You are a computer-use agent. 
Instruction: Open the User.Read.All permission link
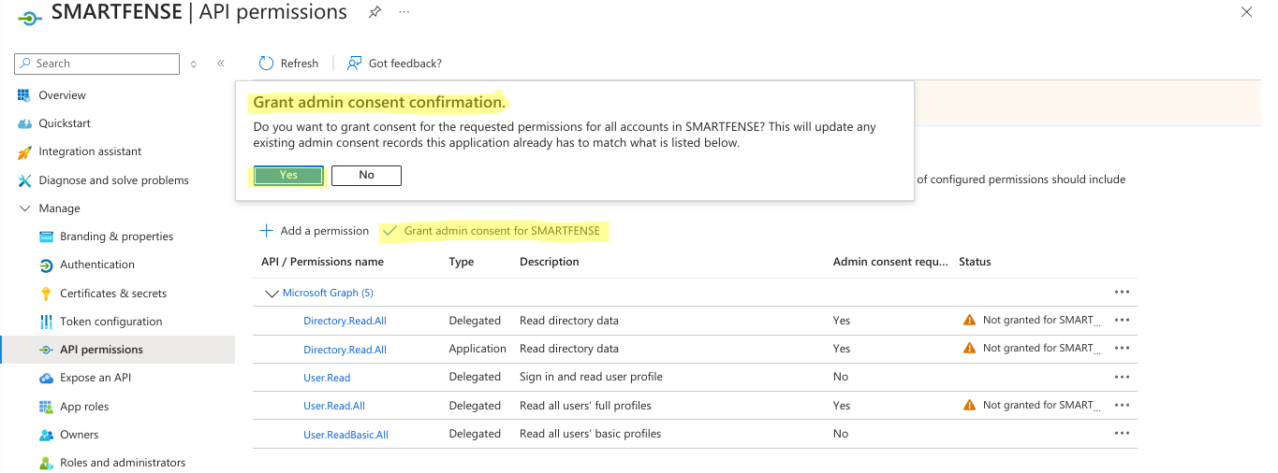(x=334, y=406)
